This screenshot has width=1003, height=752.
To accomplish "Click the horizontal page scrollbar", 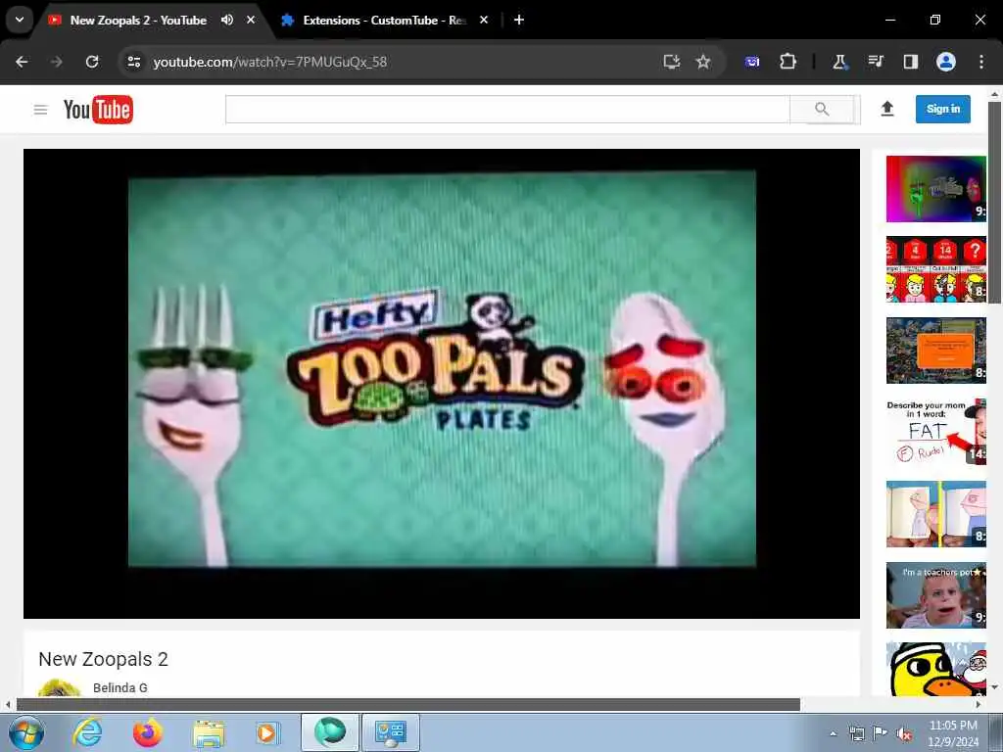I will tap(408, 705).
